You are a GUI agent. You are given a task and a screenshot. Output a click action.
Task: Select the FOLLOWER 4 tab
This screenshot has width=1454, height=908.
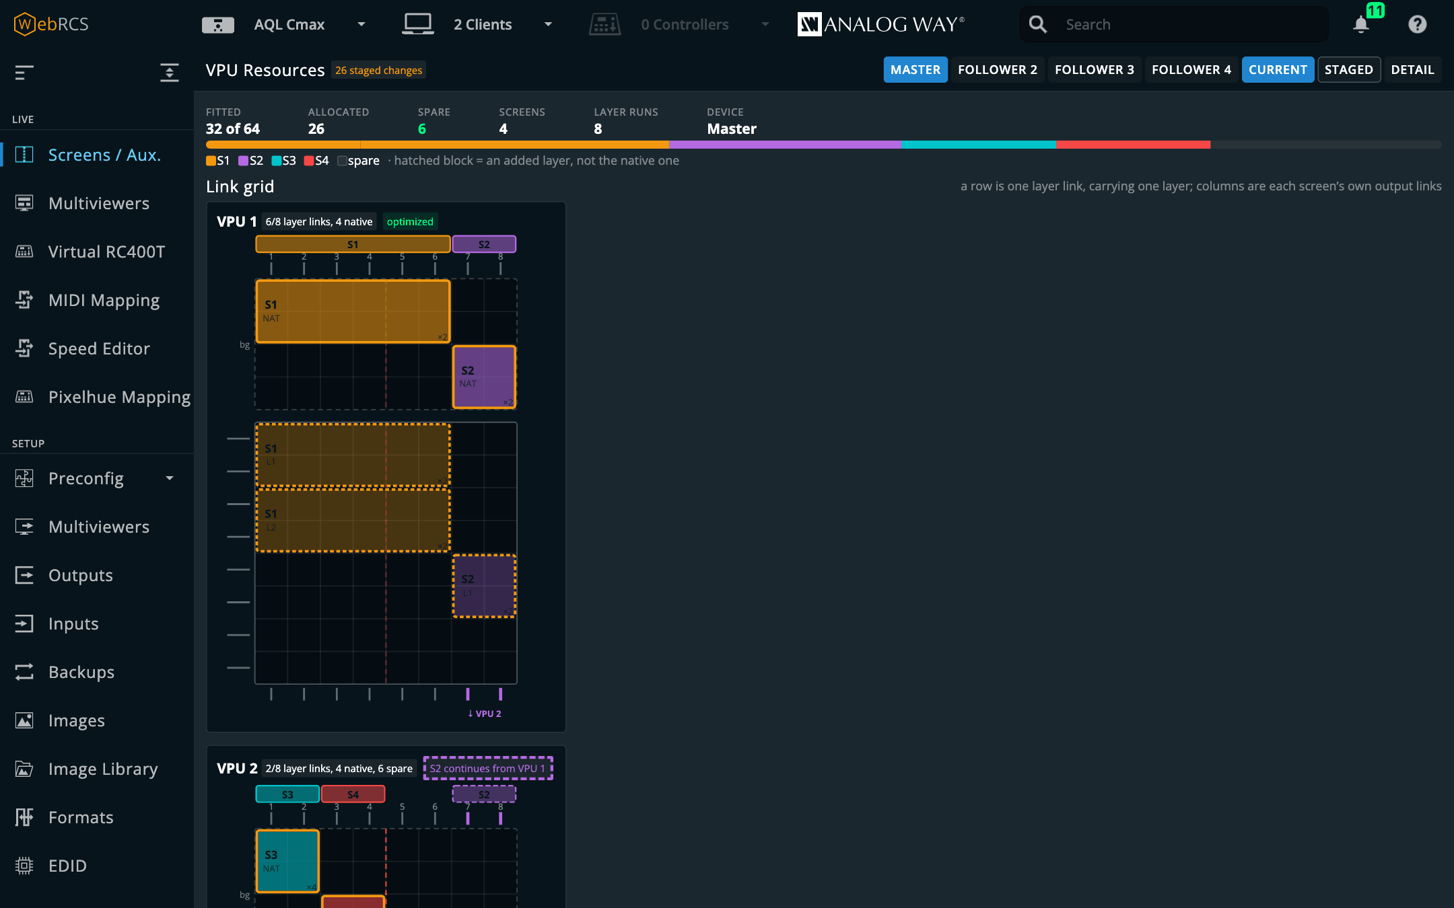click(x=1191, y=70)
